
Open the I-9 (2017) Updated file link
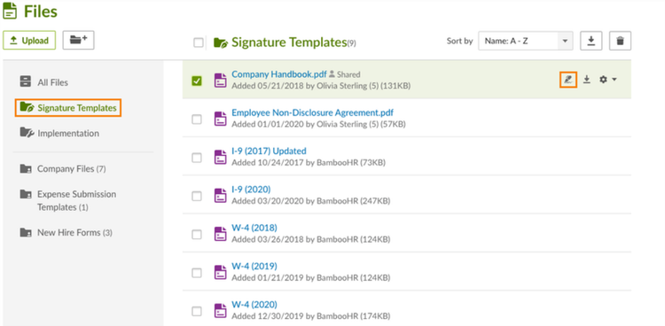pyautogui.click(x=269, y=151)
